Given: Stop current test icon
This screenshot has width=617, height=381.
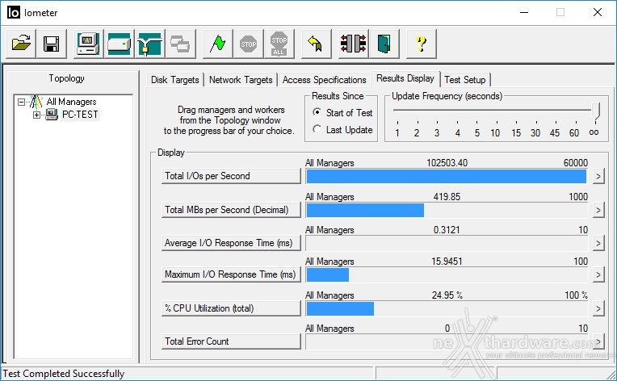Looking at the screenshot, I should pos(248,44).
